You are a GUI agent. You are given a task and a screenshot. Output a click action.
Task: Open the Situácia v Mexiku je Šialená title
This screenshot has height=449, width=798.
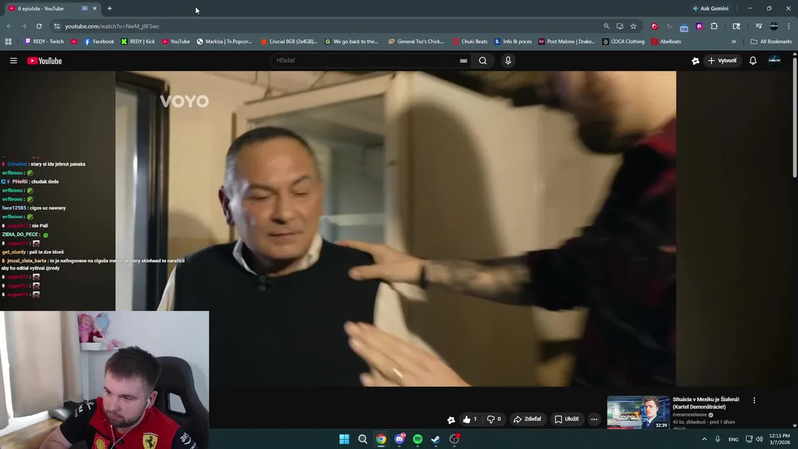coord(706,403)
